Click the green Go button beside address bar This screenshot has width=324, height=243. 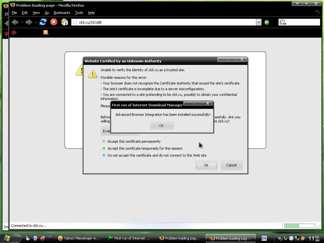[x=267, y=22]
